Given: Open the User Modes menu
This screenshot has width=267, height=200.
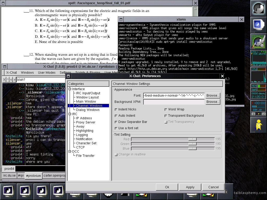Looking at the screenshot, I should (47, 72).
